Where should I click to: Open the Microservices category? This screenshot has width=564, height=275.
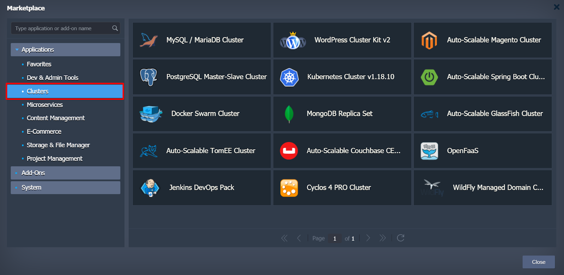[45, 105]
